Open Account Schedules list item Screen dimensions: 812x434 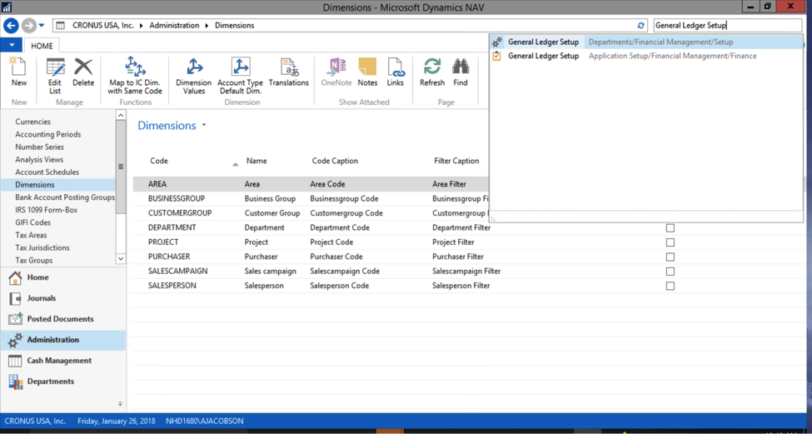[47, 172]
